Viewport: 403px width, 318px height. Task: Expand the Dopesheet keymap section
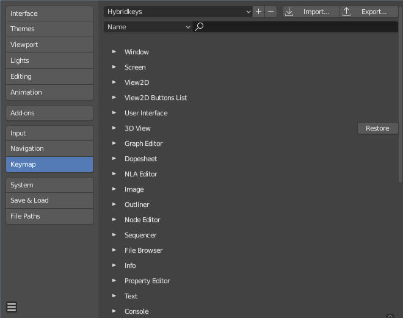114,159
